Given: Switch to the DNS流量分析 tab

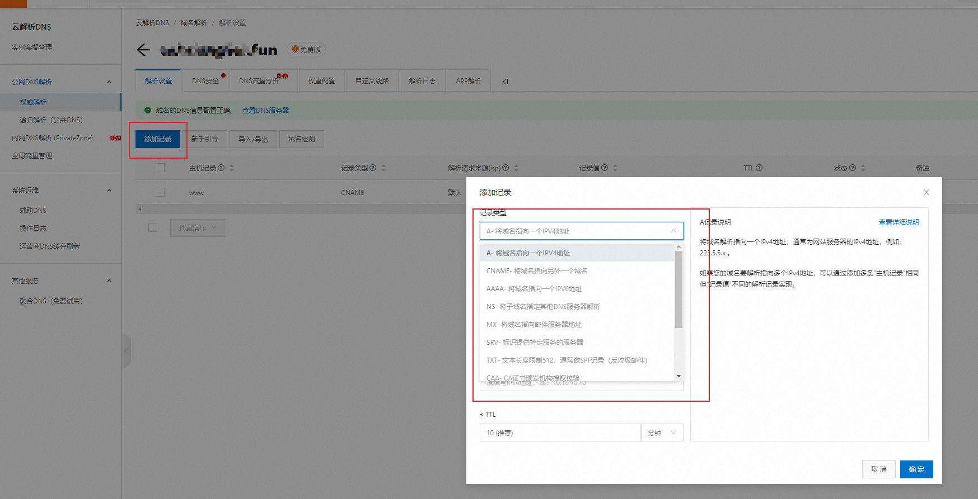Looking at the screenshot, I should [264, 80].
